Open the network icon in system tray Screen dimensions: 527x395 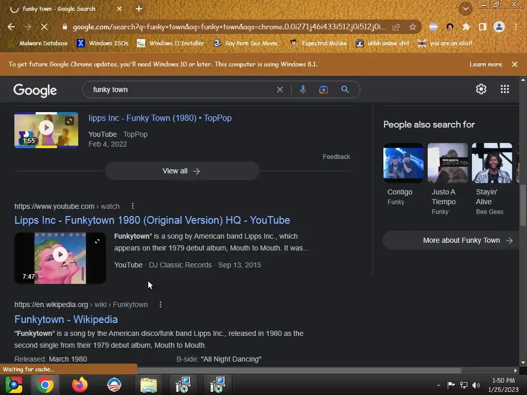(x=464, y=385)
